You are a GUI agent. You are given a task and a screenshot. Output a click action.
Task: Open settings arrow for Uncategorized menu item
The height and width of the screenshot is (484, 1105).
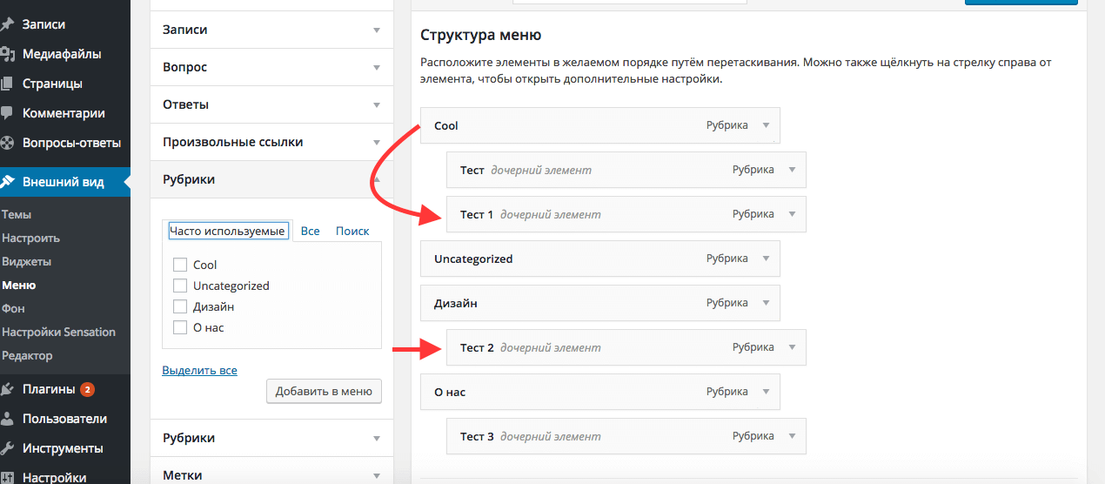(x=766, y=259)
